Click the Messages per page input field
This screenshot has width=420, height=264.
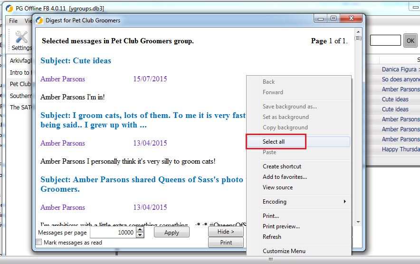tap(113, 232)
